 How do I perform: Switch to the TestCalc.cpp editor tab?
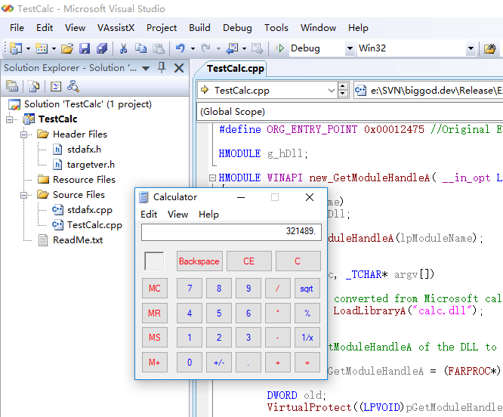click(x=236, y=69)
